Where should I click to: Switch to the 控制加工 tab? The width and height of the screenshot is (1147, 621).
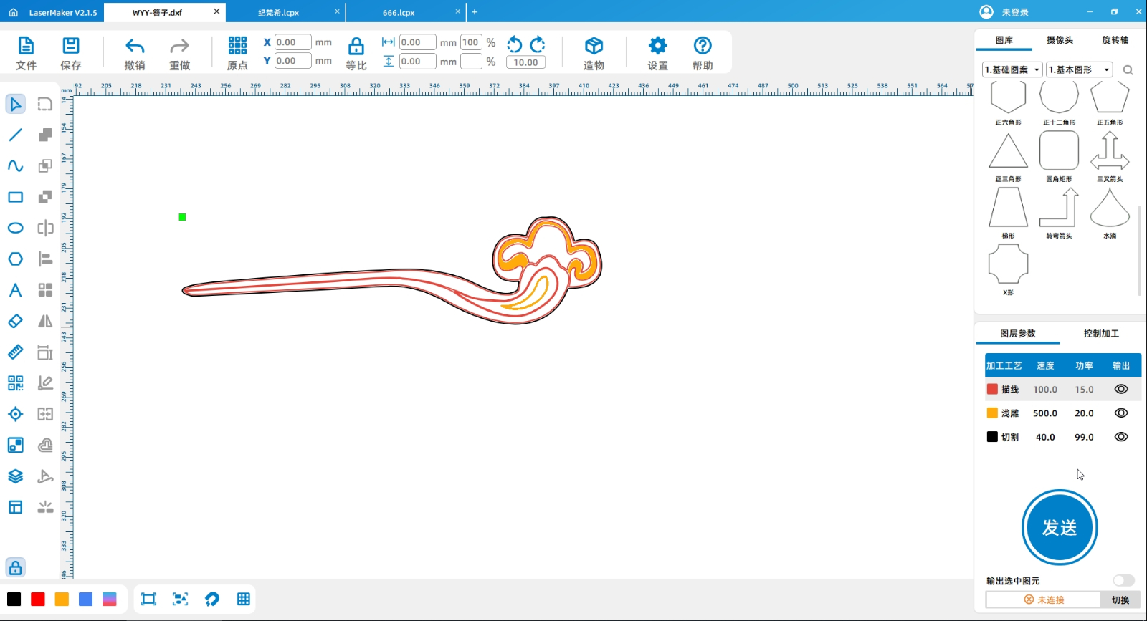[x=1101, y=334]
